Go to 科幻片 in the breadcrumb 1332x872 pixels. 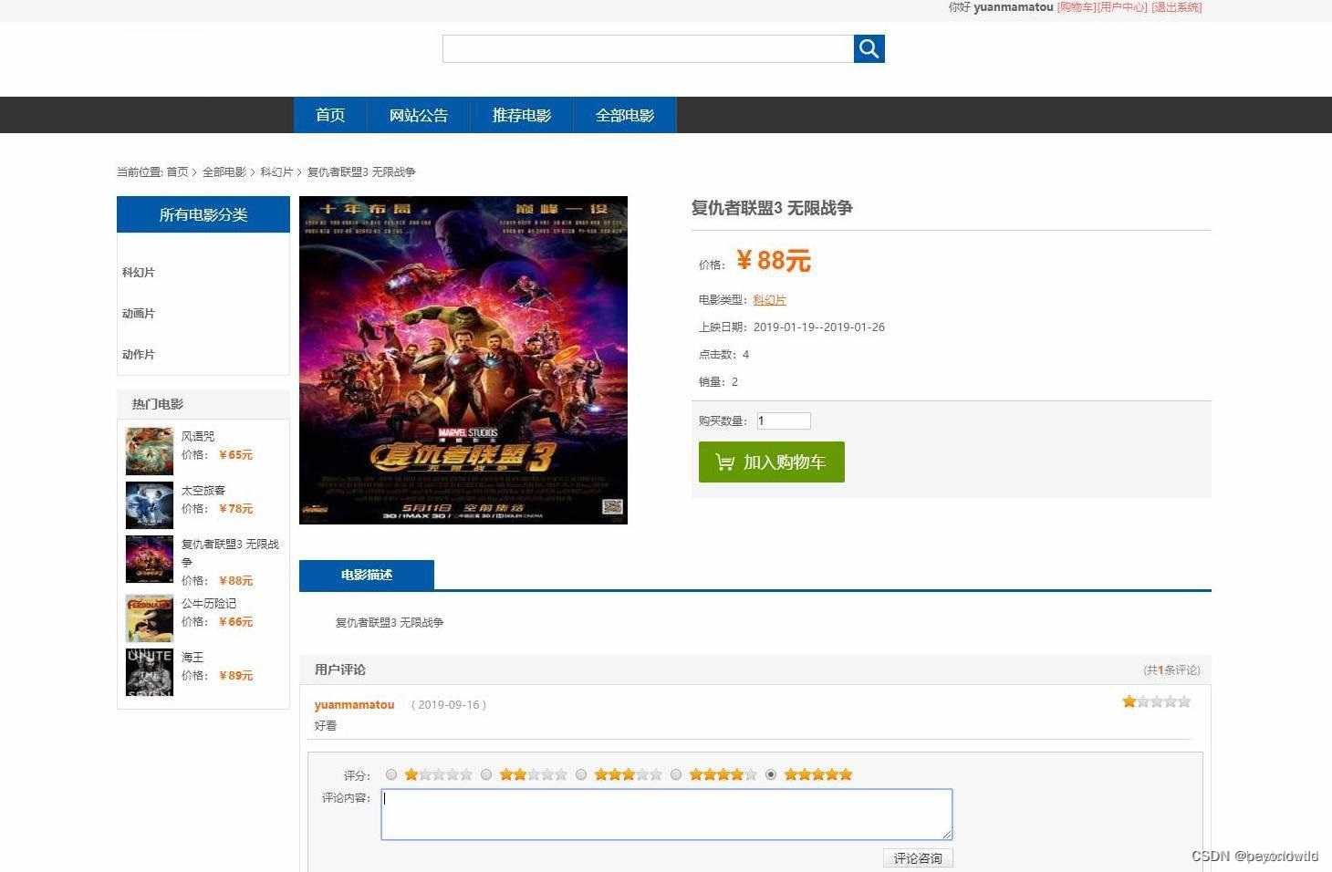[x=276, y=171]
